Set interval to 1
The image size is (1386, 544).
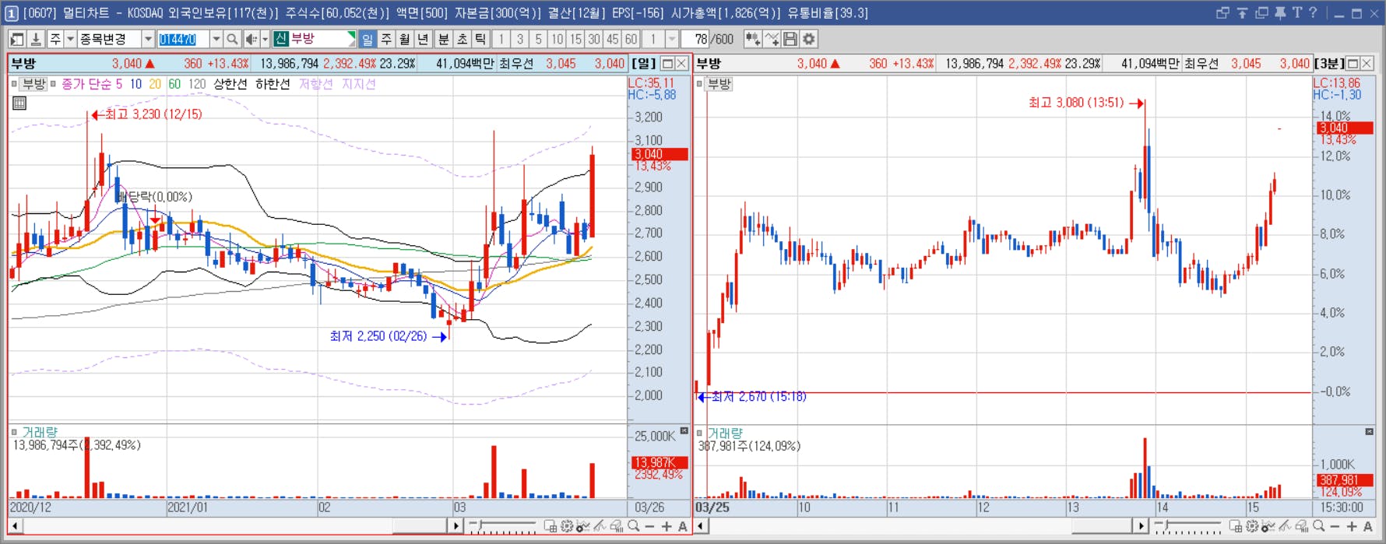[x=501, y=39]
